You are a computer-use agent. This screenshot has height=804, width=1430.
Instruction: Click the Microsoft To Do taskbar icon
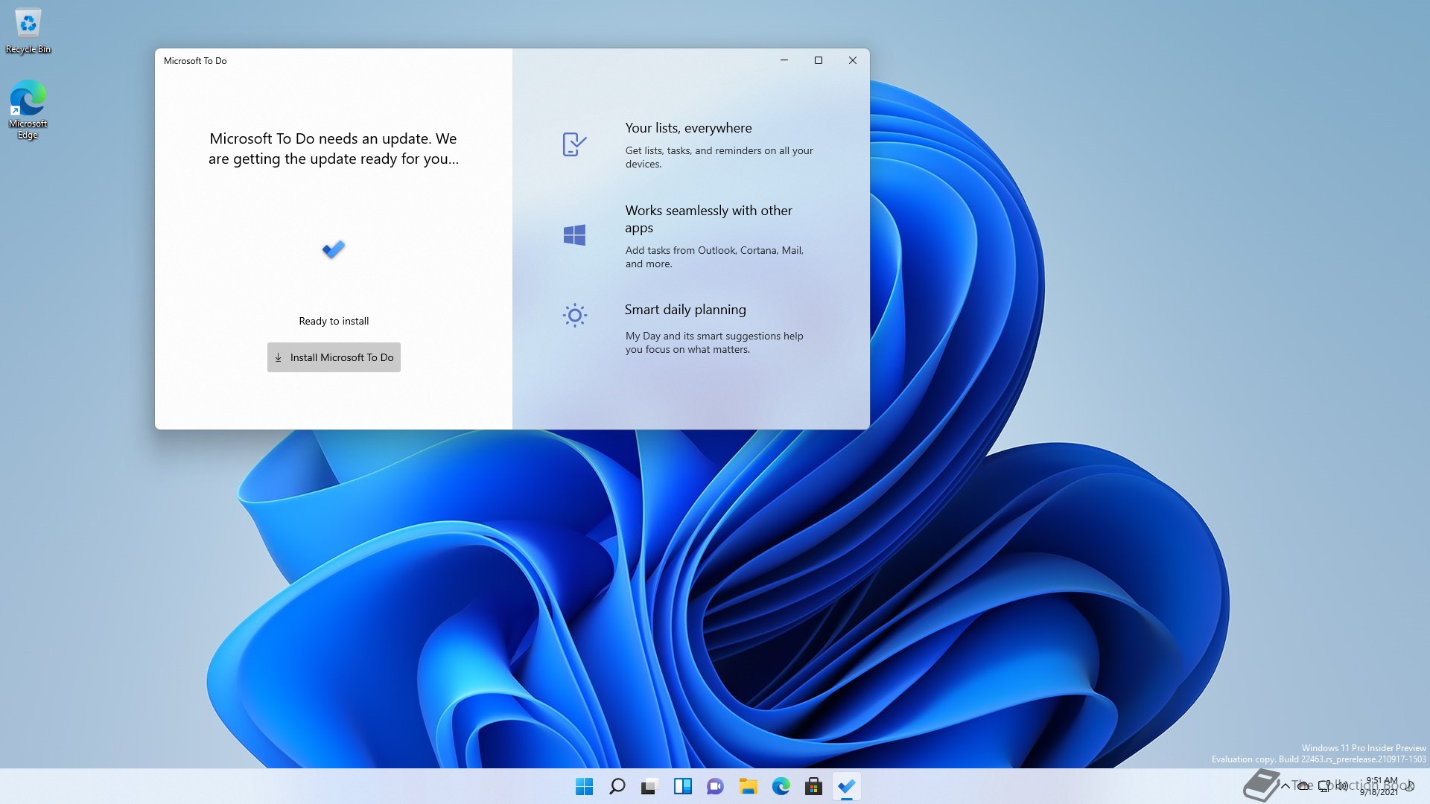click(x=847, y=786)
